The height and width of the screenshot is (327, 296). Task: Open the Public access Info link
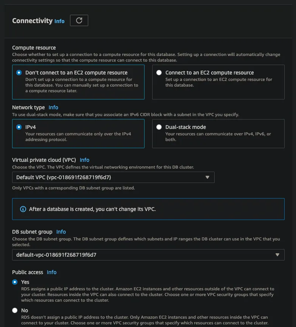pyautogui.click(x=51, y=272)
